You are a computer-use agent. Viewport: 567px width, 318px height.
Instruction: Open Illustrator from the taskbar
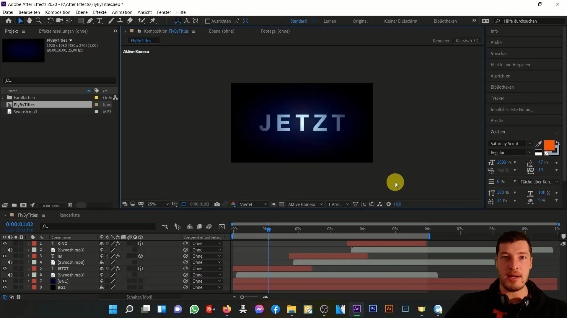pos(389,309)
